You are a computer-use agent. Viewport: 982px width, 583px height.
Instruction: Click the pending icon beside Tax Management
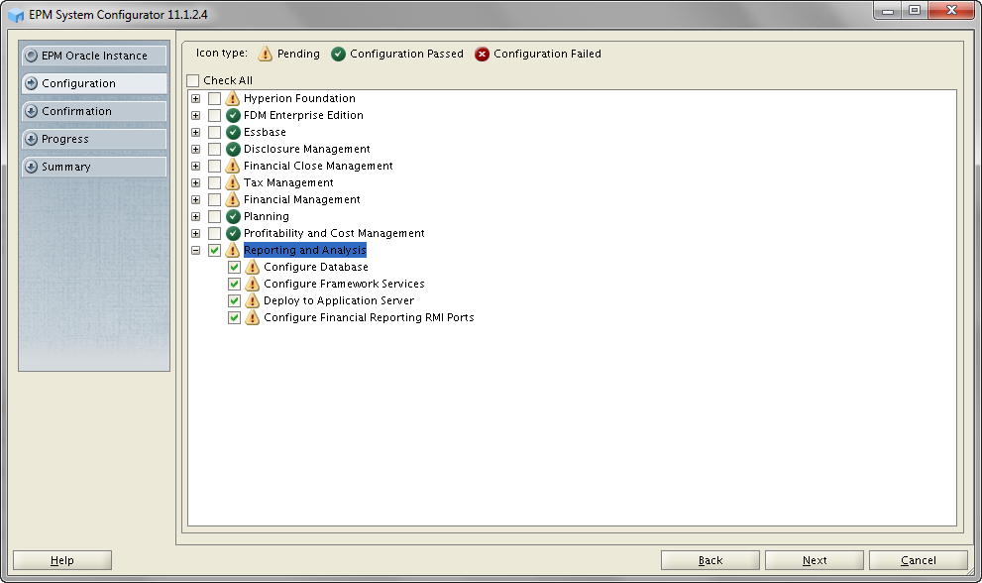233,182
